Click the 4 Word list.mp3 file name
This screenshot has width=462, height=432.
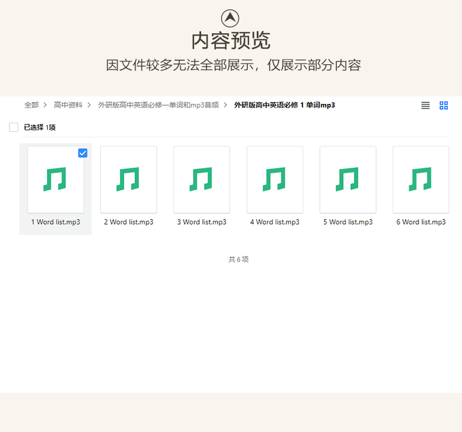tap(275, 222)
